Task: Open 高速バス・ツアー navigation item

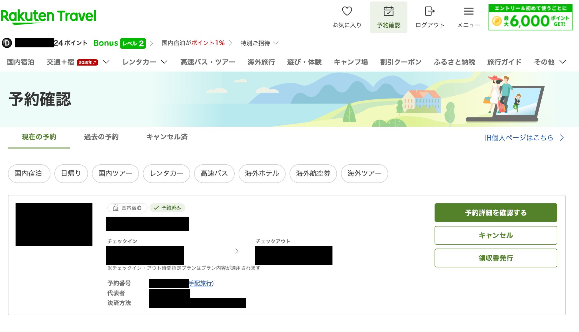Action: point(208,62)
